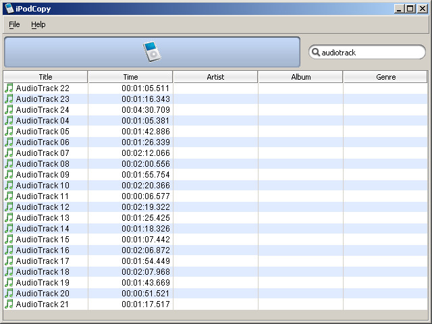Click the music note icon for AudioTrack 05
432x324 pixels.
coord(9,131)
